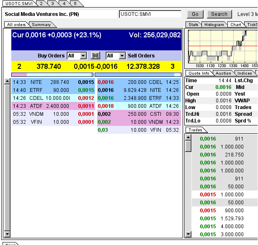Click trades list scrollbar up arrow

tap(188, 138)
